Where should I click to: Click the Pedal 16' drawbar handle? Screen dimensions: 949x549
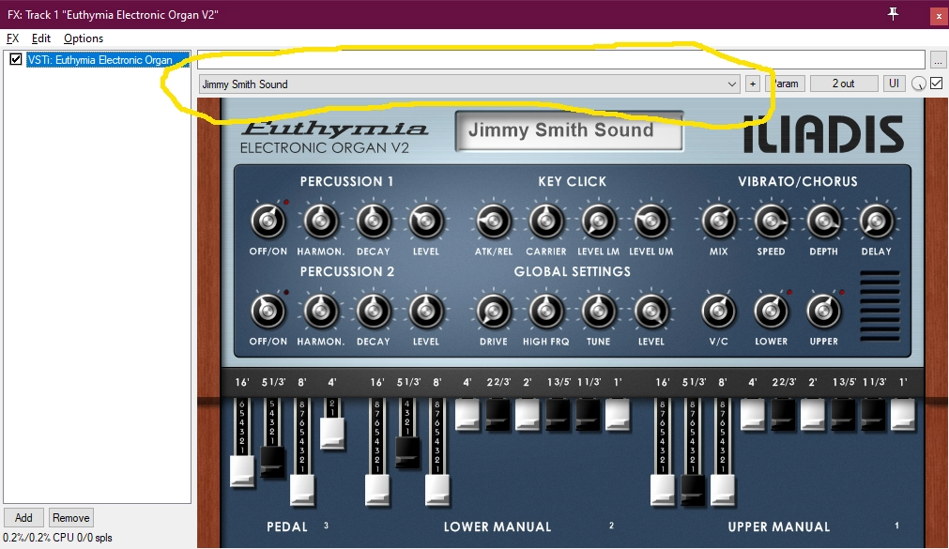pos(241,471)
